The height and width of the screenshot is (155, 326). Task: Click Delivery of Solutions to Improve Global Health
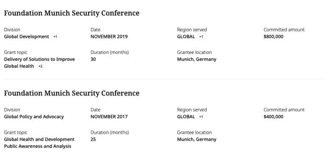(39, 63)
